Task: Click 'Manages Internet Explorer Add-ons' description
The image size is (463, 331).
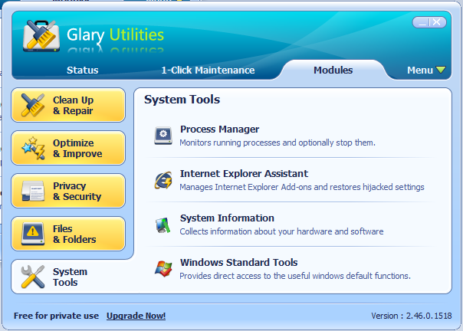Action: click(x=302, y=187)
